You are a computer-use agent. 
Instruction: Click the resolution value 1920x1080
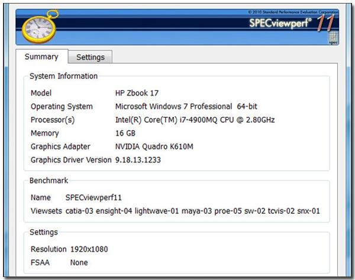(x=89, y=249)
